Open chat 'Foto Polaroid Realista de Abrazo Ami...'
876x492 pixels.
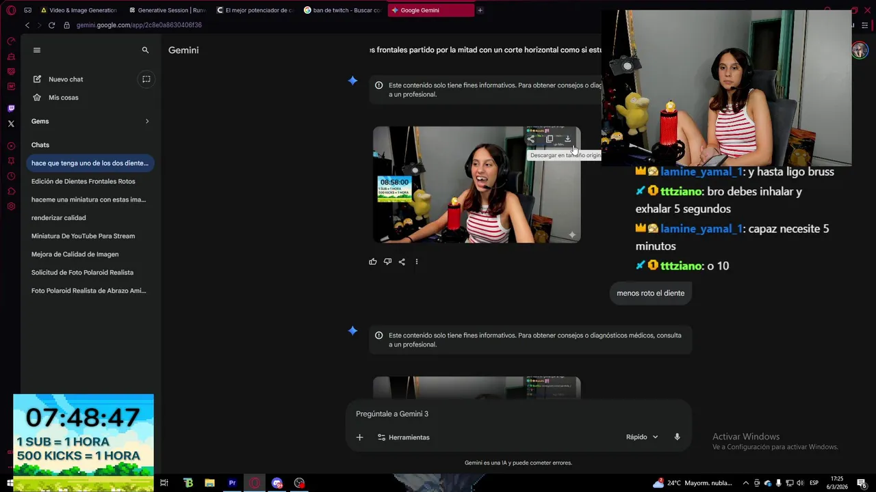pyautogui.click(x=90, y=291)
